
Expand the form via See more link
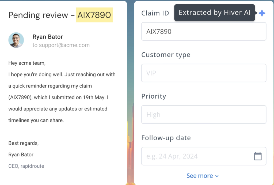click(x=200, y=176)
